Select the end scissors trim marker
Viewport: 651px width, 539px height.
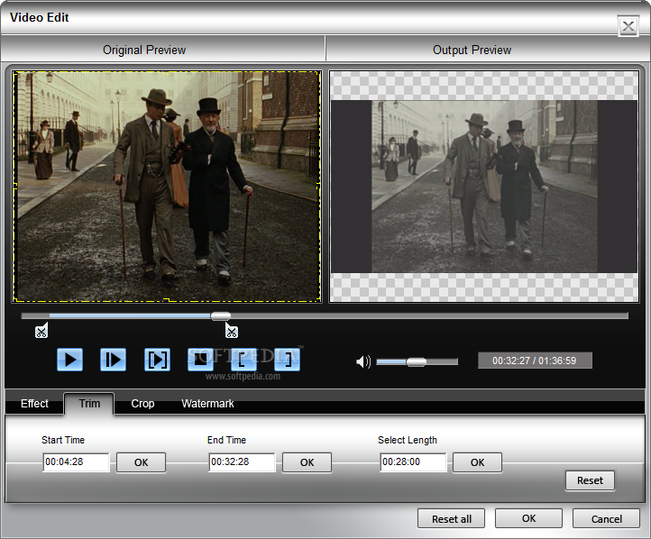[232, 331]
